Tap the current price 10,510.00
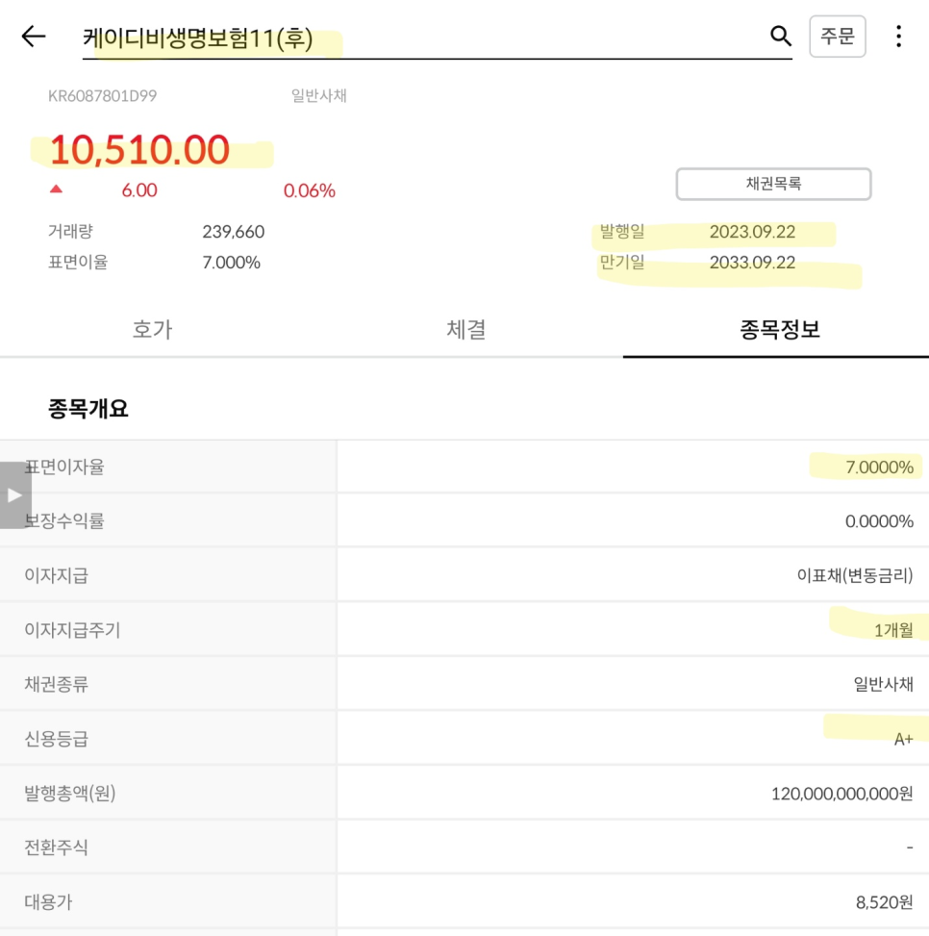 click(139, 149)
